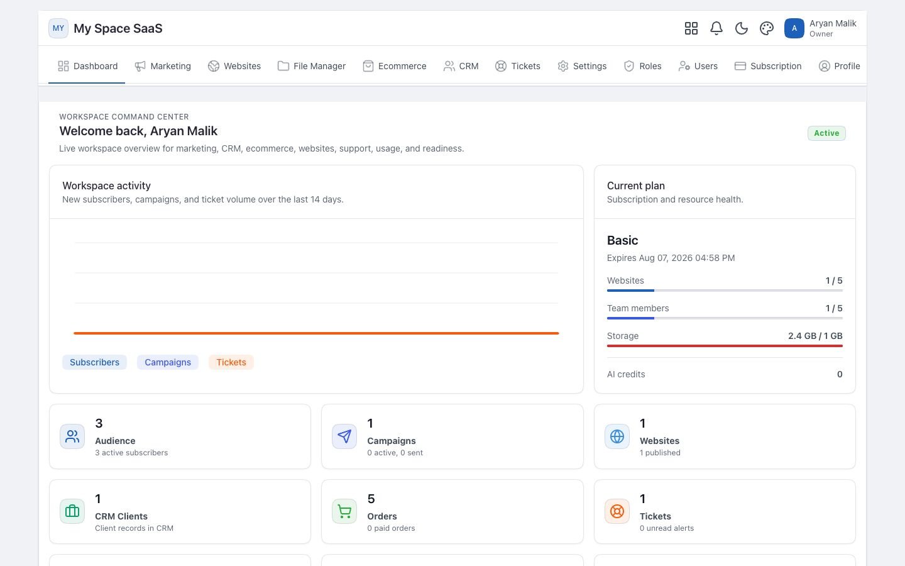
Task: Toggle Campaigns series in chart legend
Action: click(x=168, y=362)
